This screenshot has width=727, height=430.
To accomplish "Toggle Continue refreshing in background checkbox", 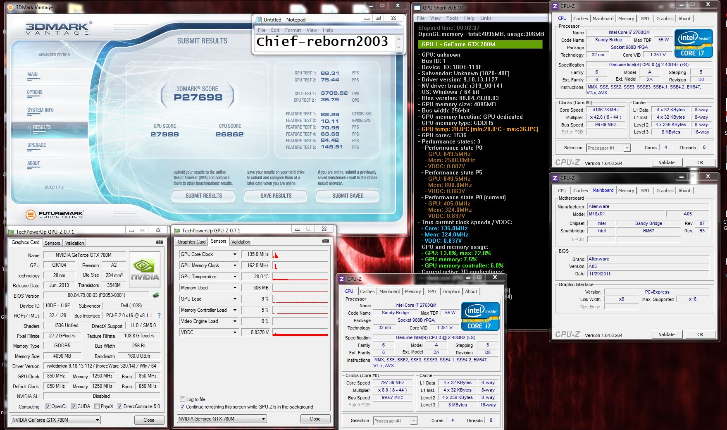I will coord(182,407).
